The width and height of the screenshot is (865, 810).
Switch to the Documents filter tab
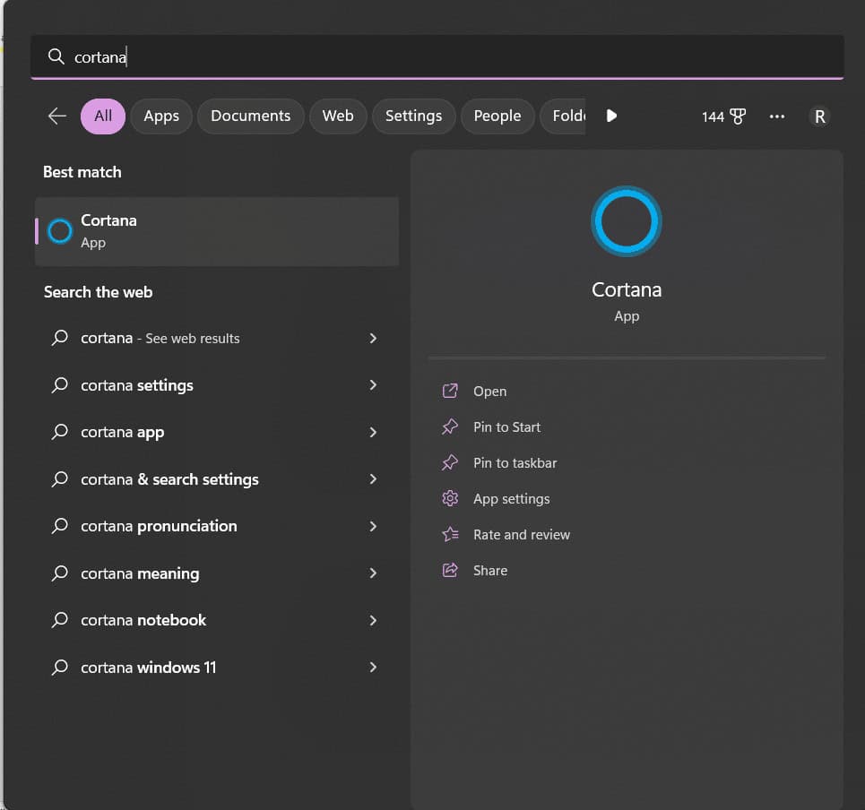pos(250,116)
